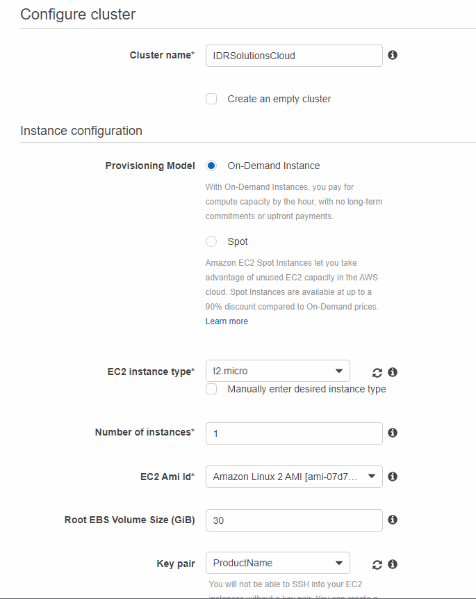The image size is (476, 599).
Task: Select the On-Demand Instance option
Action: click(x=211, y=166)
